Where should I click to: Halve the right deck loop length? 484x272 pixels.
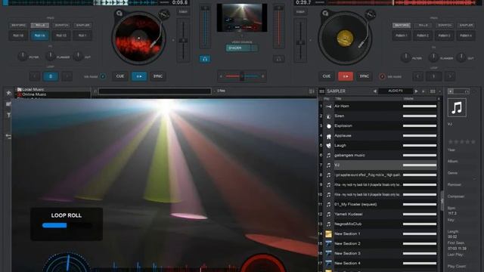coord(417,76)
